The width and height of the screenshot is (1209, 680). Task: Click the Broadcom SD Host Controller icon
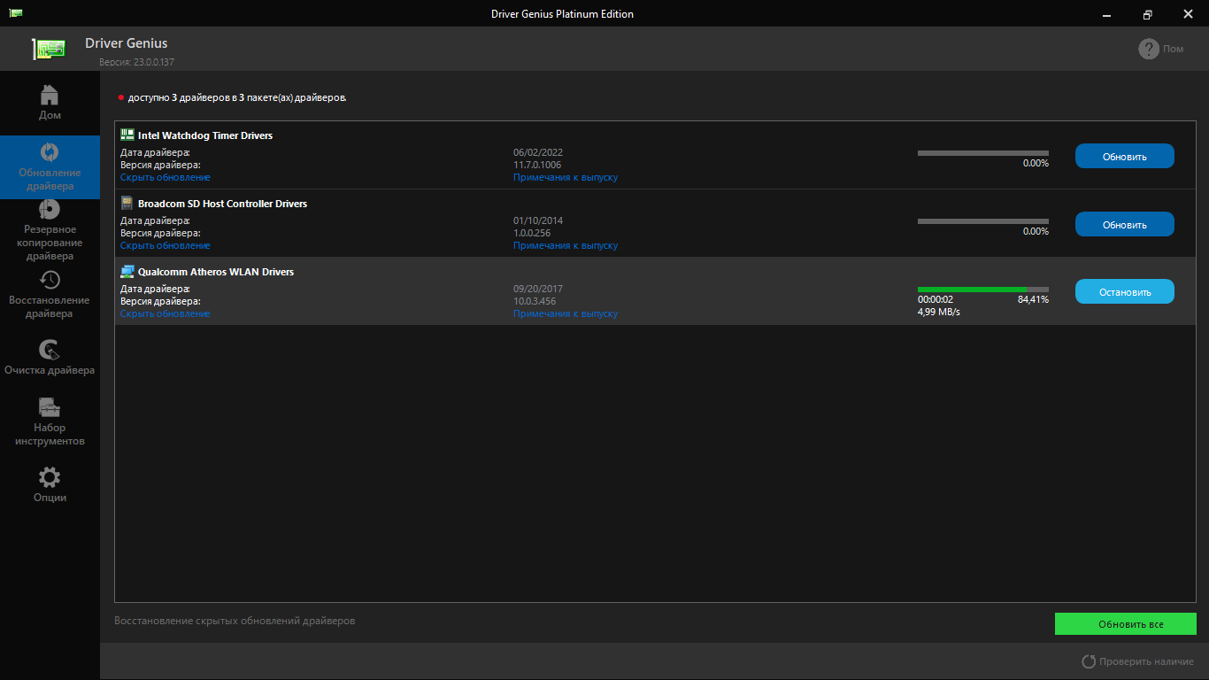tap(127, 203)
